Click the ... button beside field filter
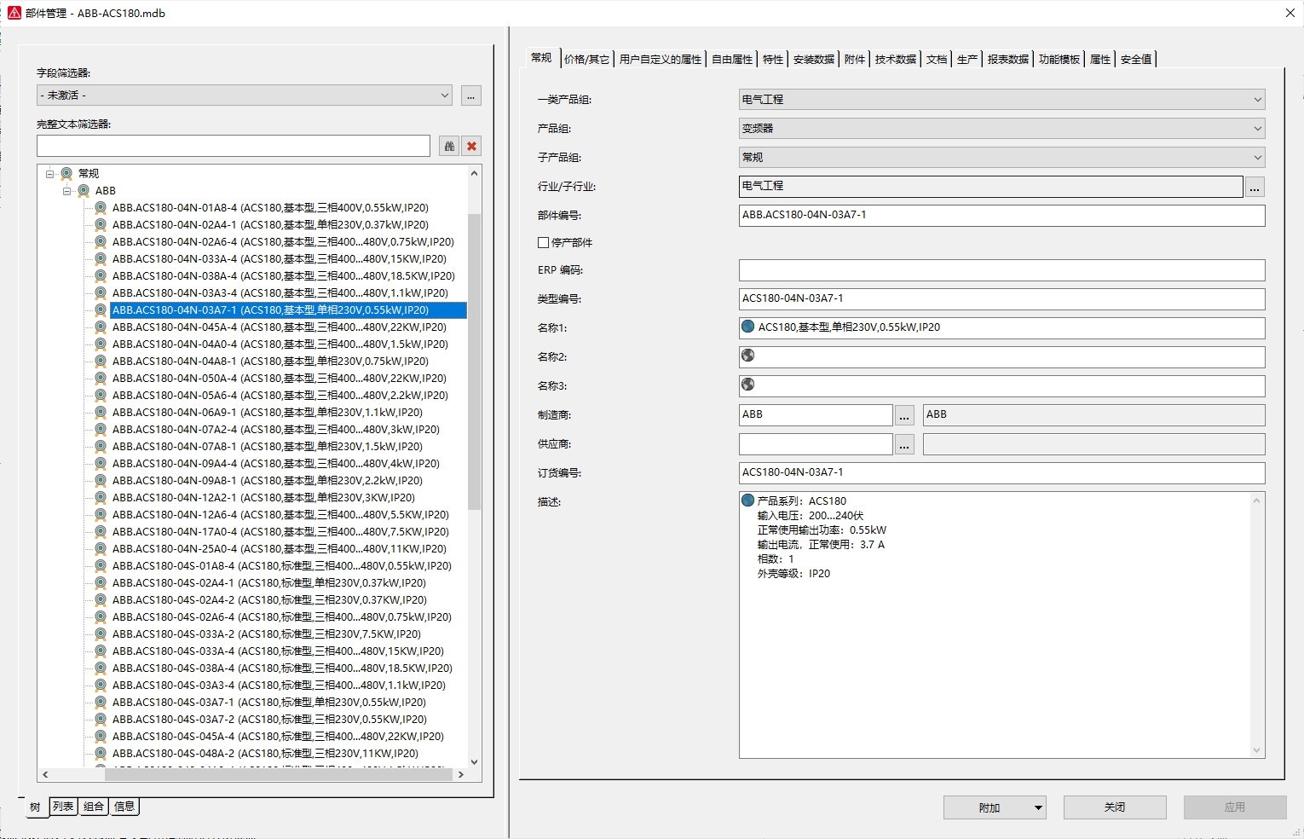 tap(471, 95)
